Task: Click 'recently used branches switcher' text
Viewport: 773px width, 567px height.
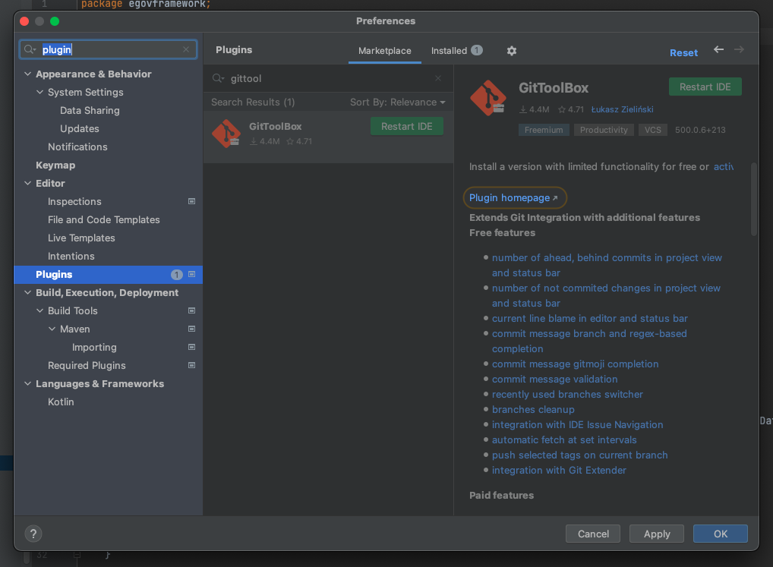Action: (x=567, y=395)
